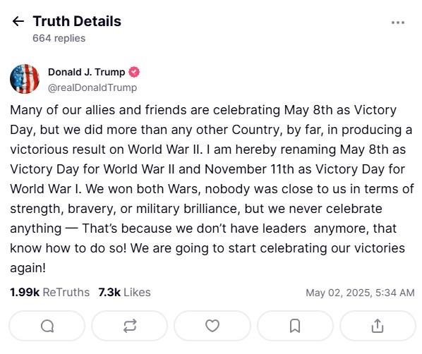Bookmark this Truth post

pyautogui.click(x=295, y=326)
